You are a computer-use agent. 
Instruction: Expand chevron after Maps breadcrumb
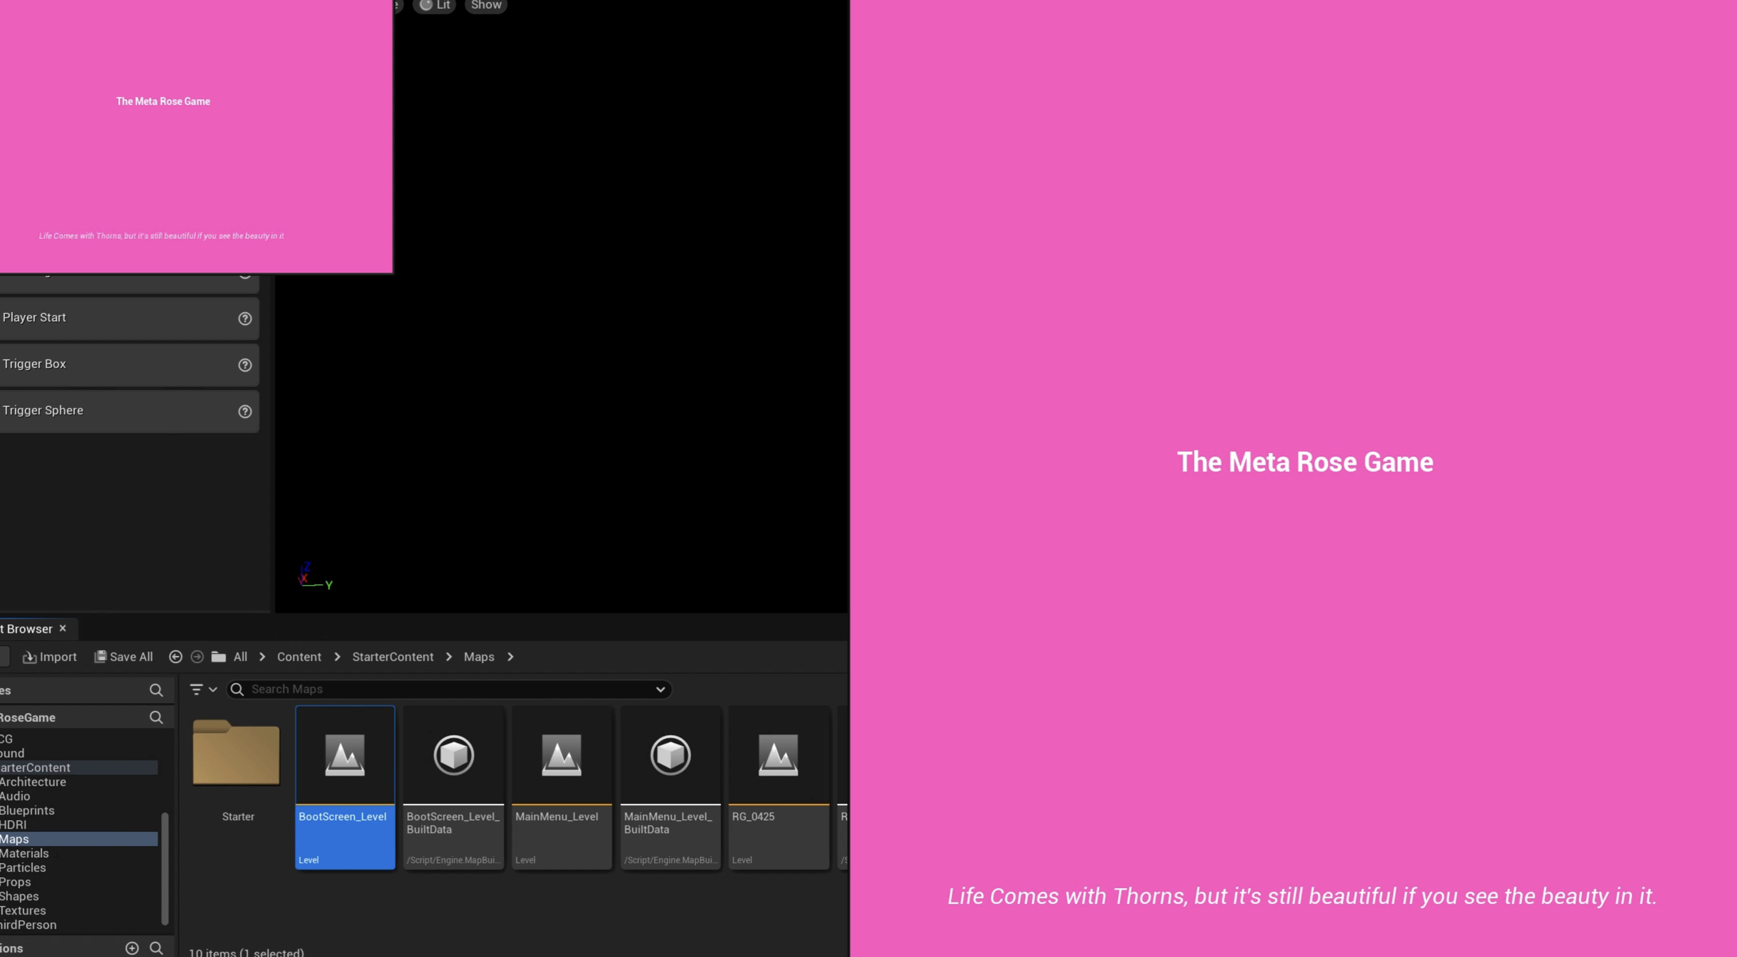(x=510, y=656)
